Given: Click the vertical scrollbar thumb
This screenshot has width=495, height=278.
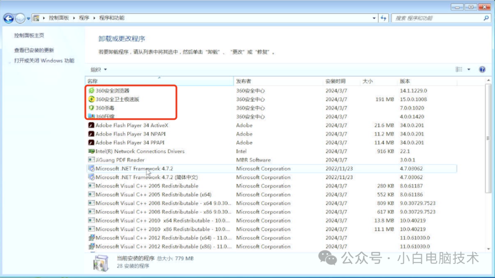Looking at the screenshot, I should (x=488, y=138).
